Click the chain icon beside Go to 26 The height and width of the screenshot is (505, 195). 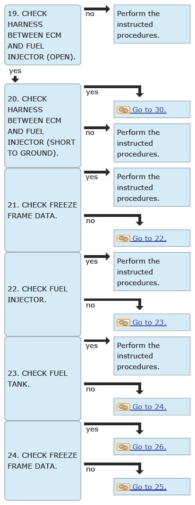123,447
